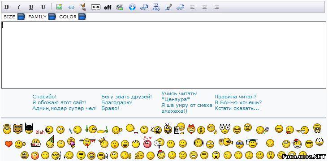The height and width of the screenshot is (161, 328).
Task: Insert 'Кстати сказать...' phrase
Action: click(x=237, y=108)
